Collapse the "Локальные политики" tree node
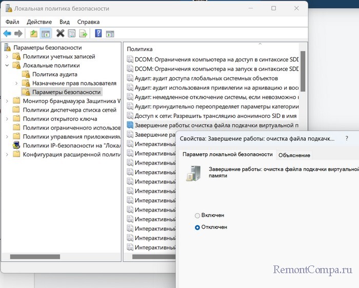 tap(7, 66)
